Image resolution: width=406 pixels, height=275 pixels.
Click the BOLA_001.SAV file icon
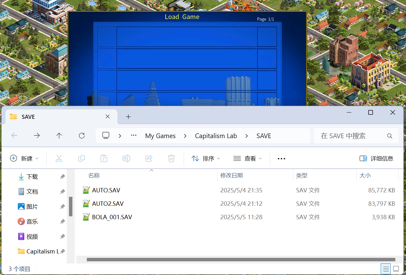[86, 217]
